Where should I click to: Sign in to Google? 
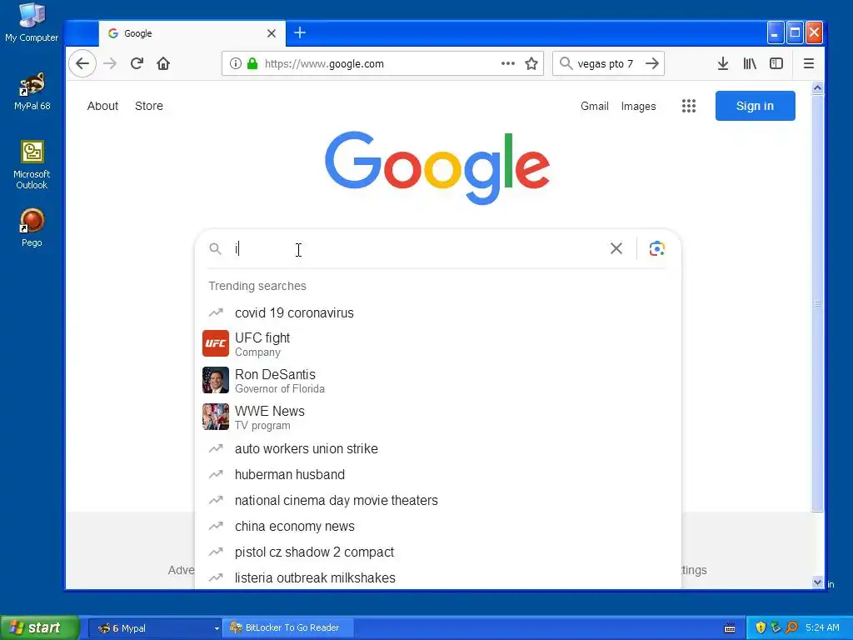click(755, 106)
